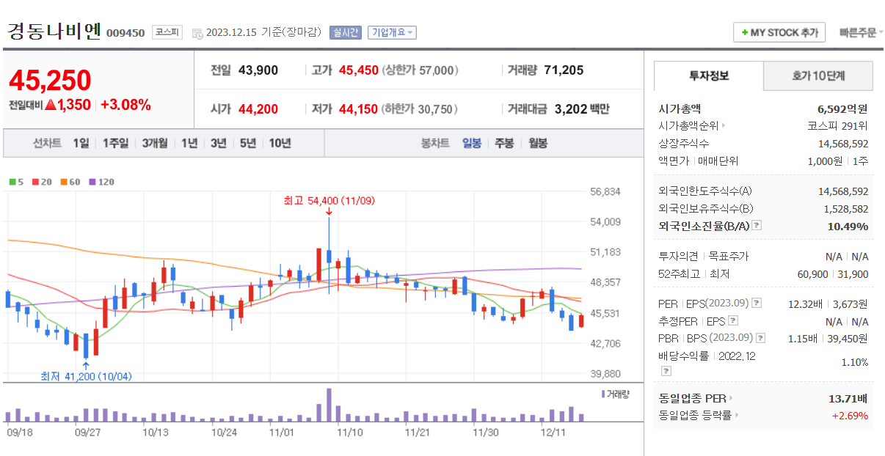Click the purple 거래량 legend marker
This screenshot has height=456, width=885.
pyautogui.click(x=603, y=394)
